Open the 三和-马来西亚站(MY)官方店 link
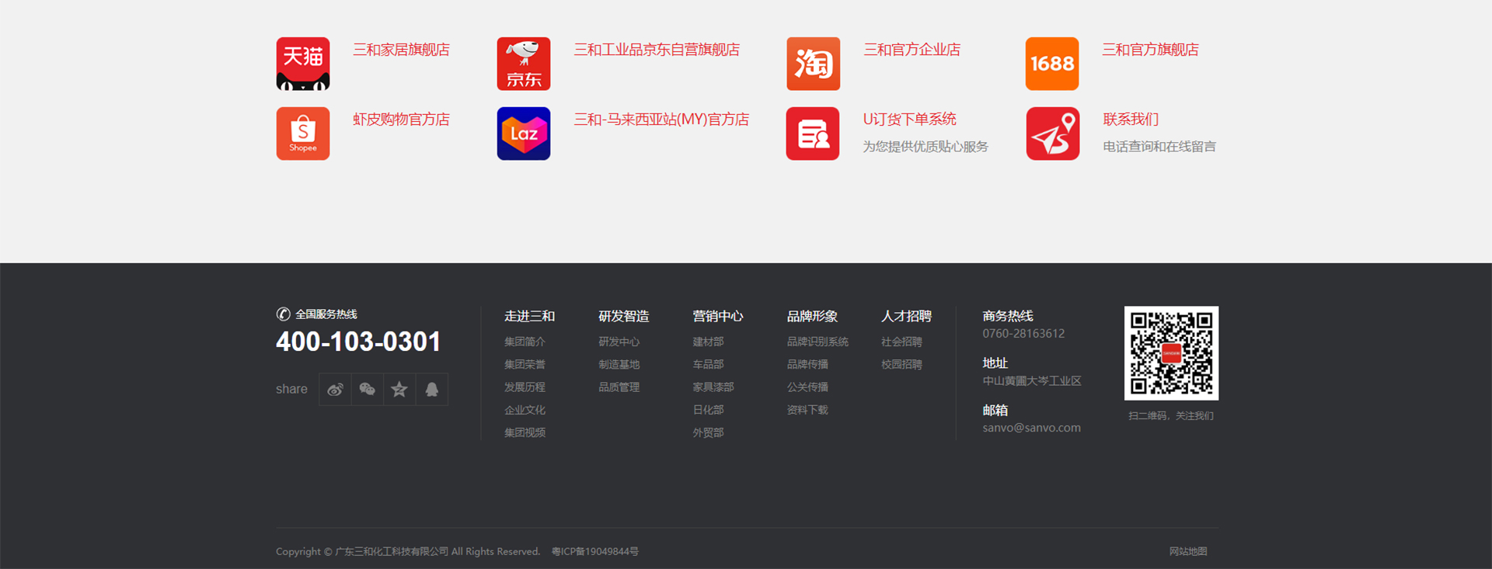The image size is (1492, 569). click(661, 120)
